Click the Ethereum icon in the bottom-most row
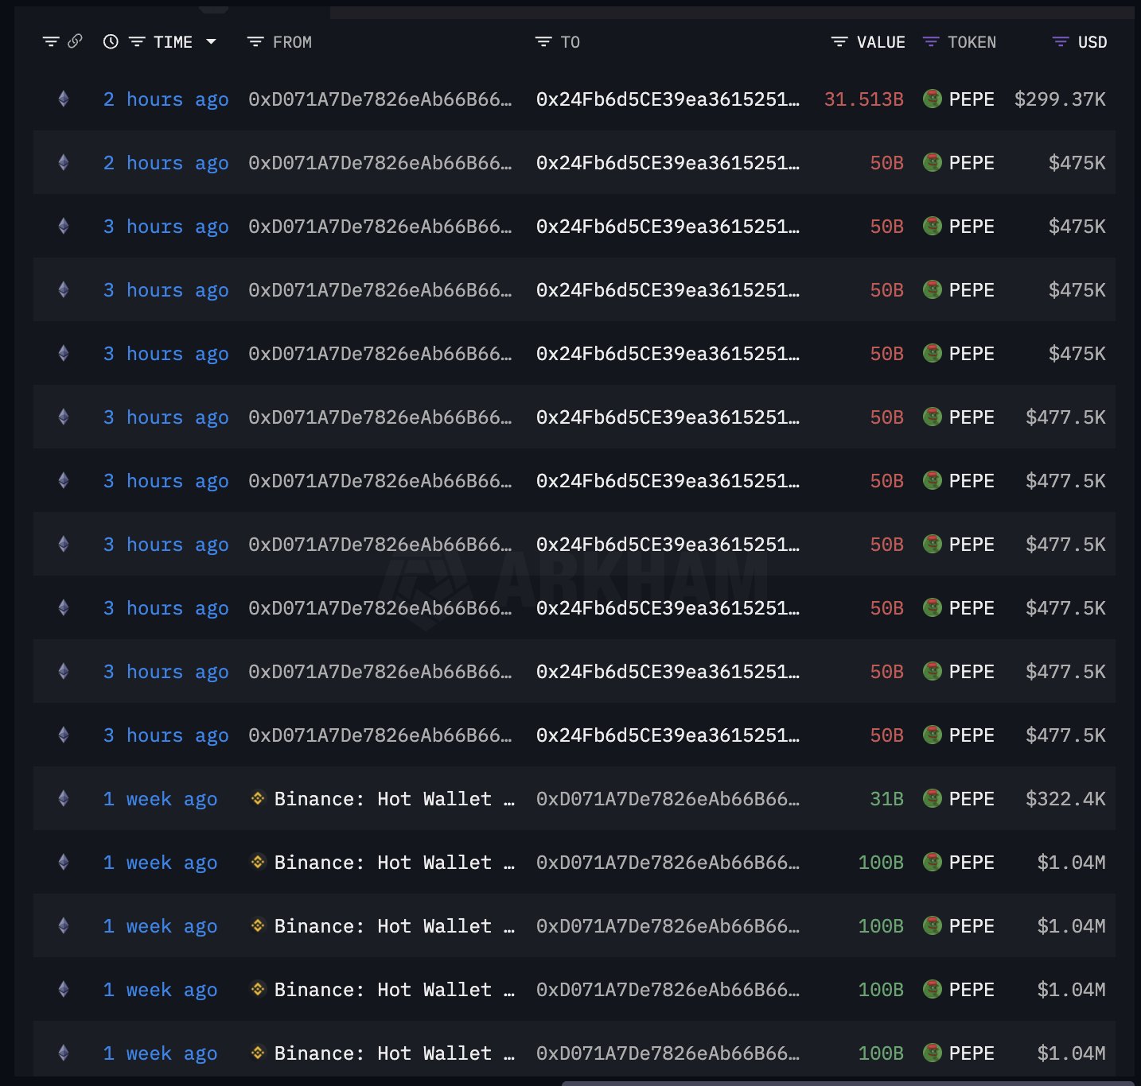 (x=64, y=1053)
